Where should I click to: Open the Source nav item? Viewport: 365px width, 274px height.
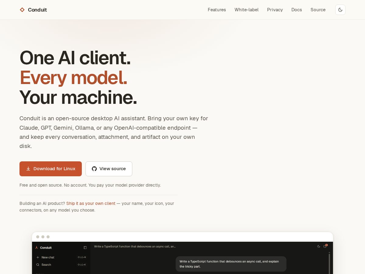point(318,10)
